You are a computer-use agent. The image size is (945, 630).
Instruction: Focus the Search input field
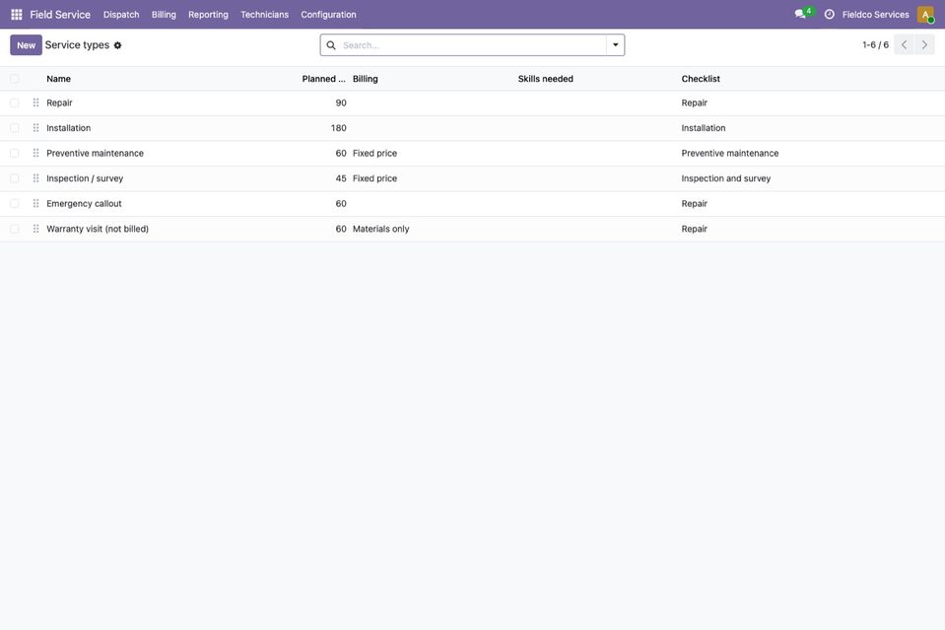point(472,45)
